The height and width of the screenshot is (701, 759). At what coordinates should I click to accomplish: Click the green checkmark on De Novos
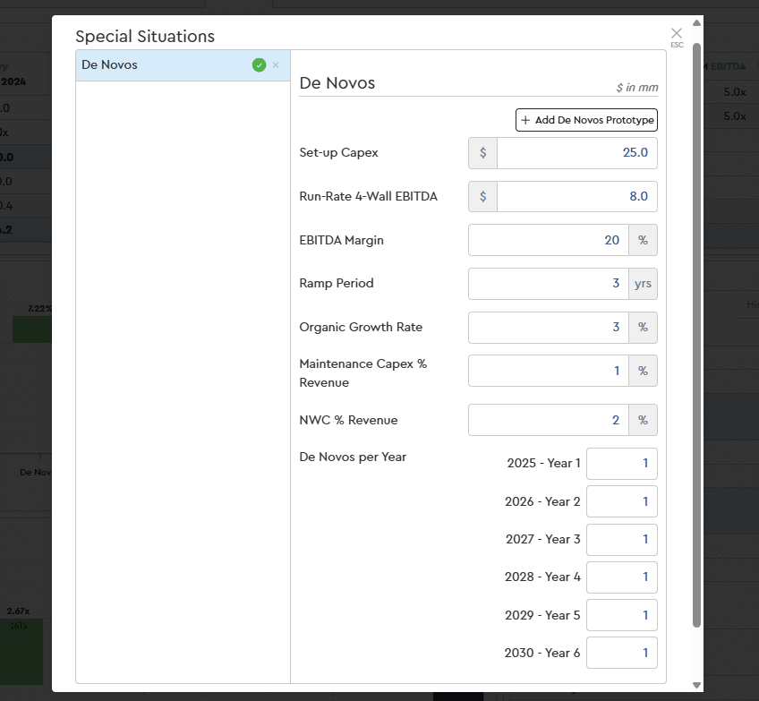click(x=259, y=64)
